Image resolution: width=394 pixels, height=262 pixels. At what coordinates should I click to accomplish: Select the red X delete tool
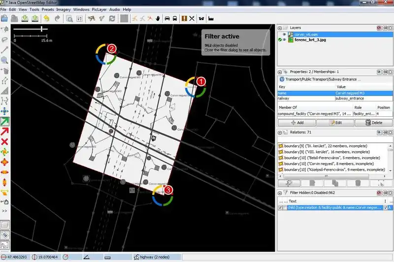point(5,142)
